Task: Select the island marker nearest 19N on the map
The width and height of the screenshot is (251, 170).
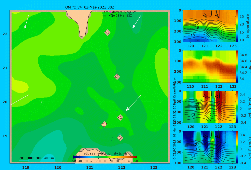Action: 120,138
